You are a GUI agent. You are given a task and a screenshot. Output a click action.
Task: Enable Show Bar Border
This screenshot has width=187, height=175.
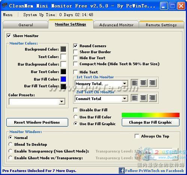(75, 52)
